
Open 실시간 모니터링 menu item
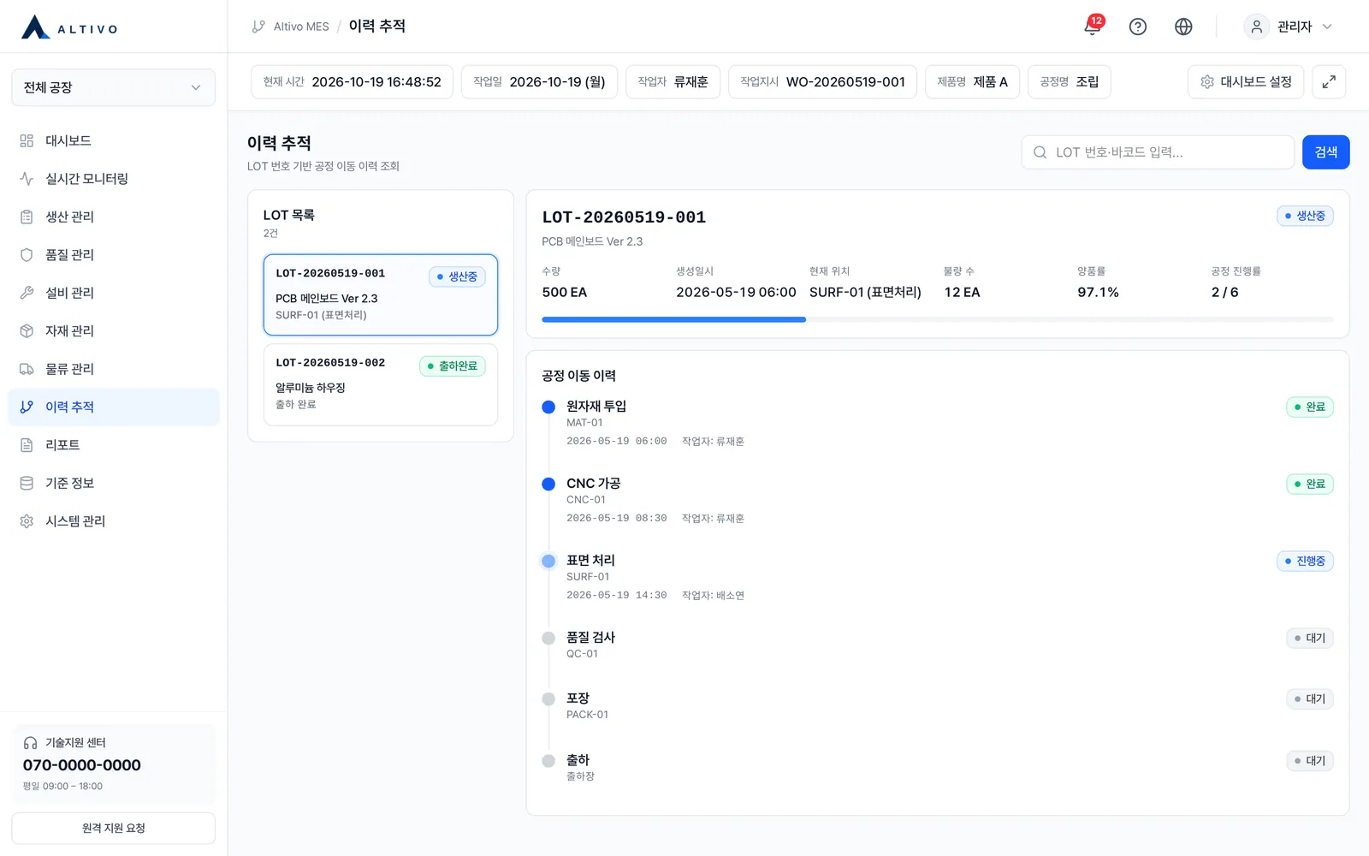coord(113,179)
